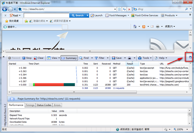The width and height of the screenshot is (194, 133).
Task: Toggle the Summary panel button
Action: (69, 58)
